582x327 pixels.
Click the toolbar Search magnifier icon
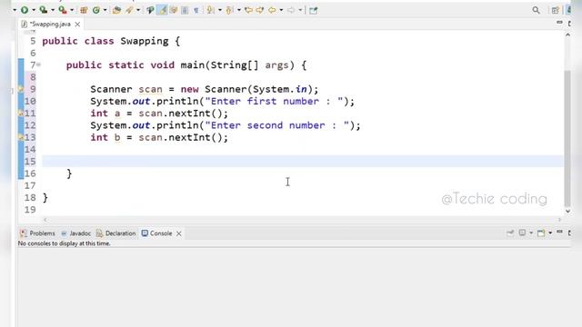pos(536,10)
